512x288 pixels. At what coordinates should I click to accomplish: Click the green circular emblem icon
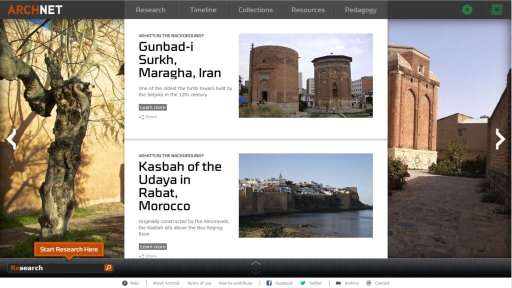467,9
